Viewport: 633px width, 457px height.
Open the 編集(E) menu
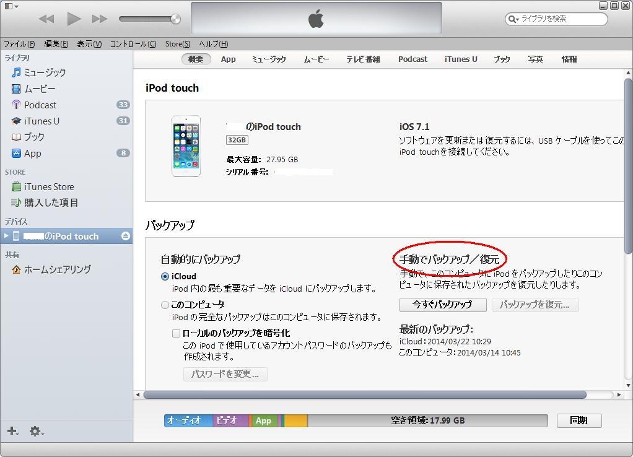(56, 43)
